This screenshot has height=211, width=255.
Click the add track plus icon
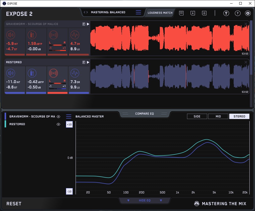click(x=204, y=13)
